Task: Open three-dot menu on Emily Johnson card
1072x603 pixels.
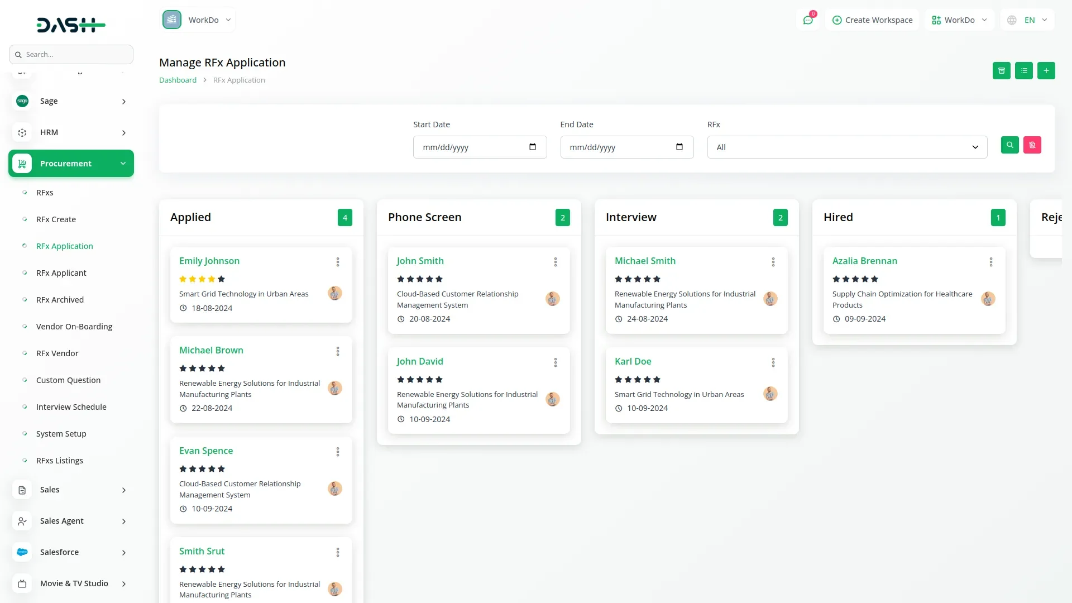Action: pyautogui.click(x=337, y=262)
